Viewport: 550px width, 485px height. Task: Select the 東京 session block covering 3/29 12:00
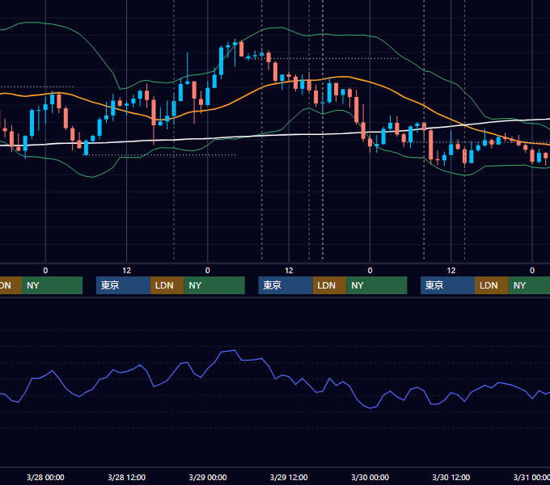[x=286, y=285]
